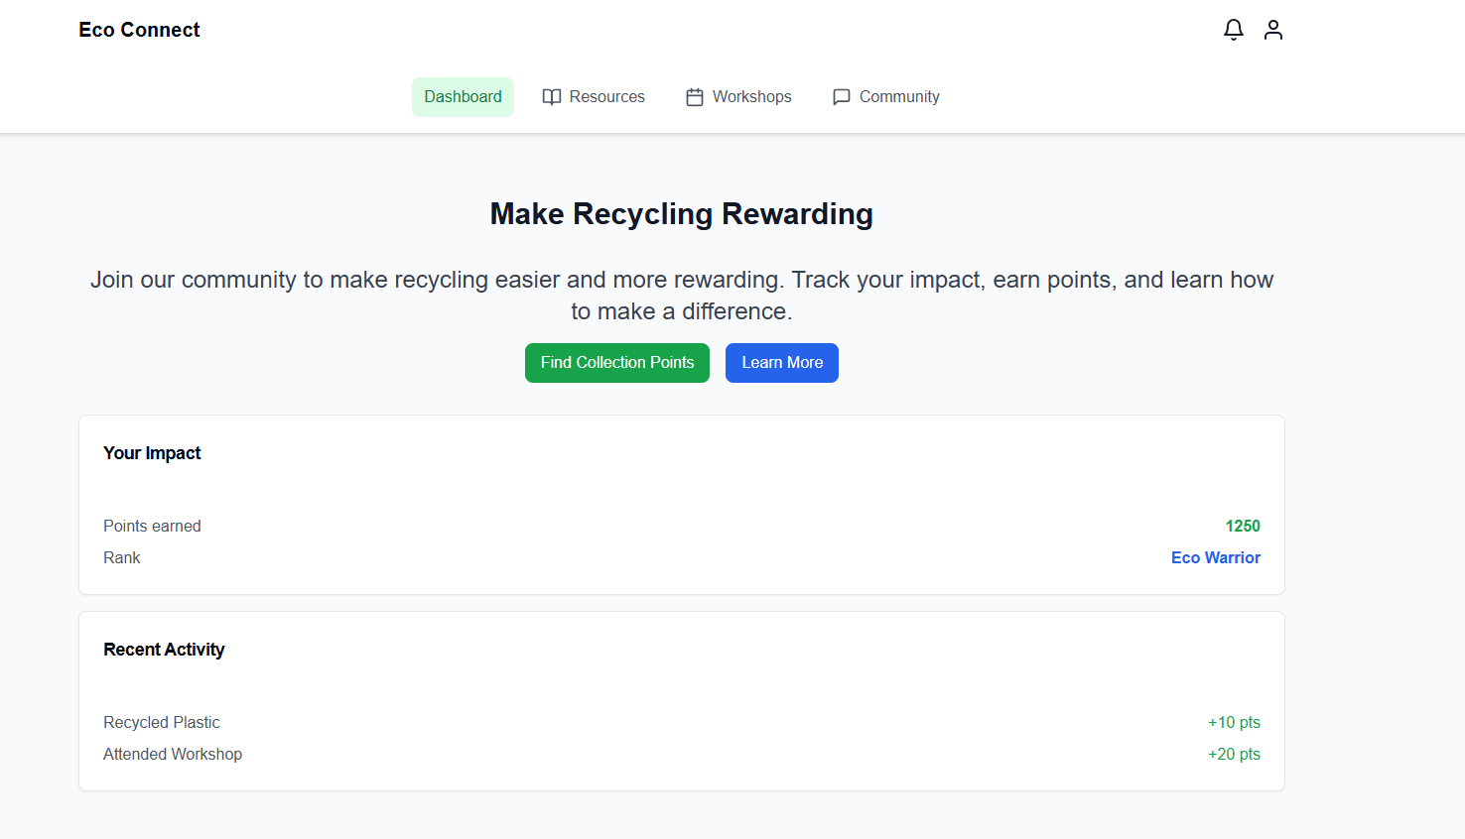1465x839 pixels.
Task: Open the user profile icon
Action: tap(1272, 30)
